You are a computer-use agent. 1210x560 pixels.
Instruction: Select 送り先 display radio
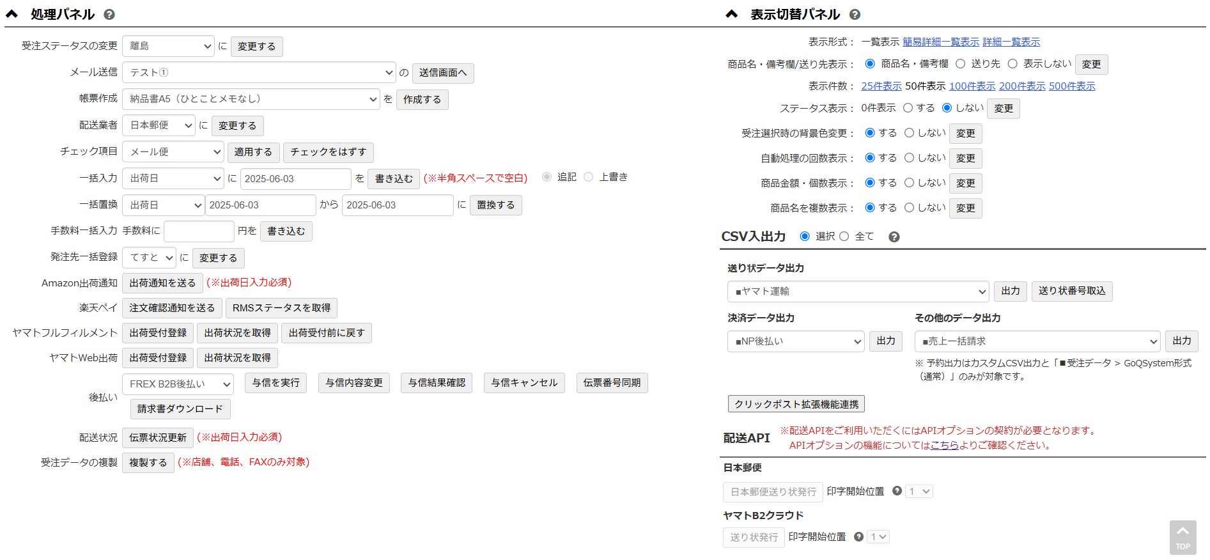[x=960, y=64]
